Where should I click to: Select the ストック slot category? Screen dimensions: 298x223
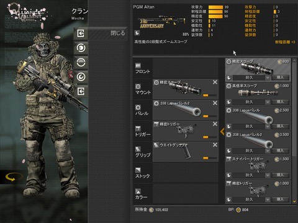tap(143, 173)
